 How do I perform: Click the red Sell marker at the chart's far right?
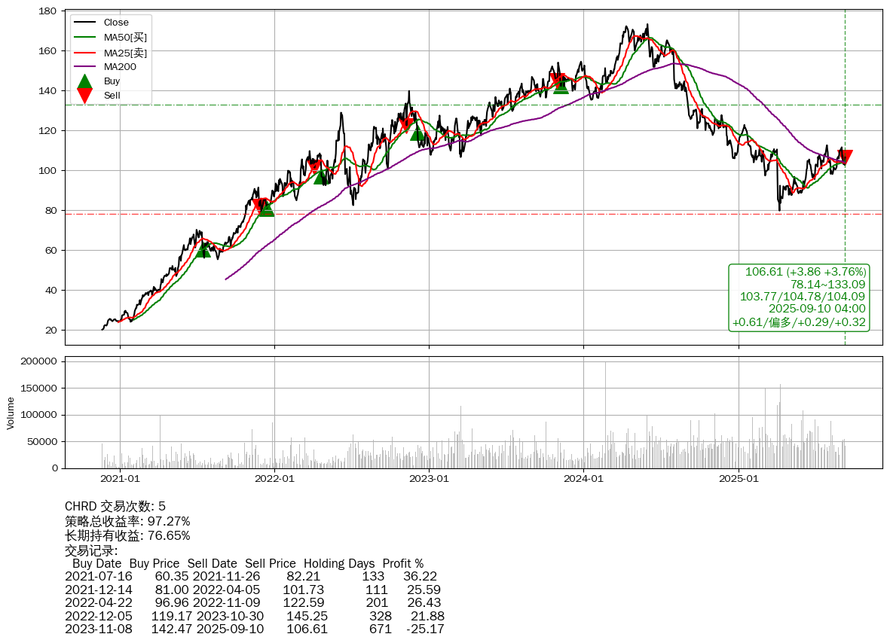[845, 157]
